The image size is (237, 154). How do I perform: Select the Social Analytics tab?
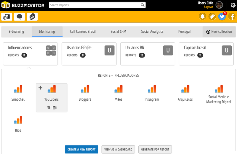point(152,32)
